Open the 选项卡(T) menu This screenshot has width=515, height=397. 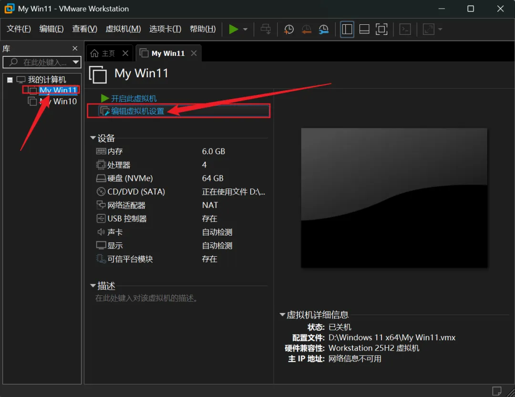coord(165,29)
